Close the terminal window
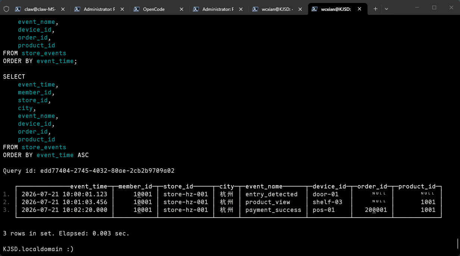 451,7
